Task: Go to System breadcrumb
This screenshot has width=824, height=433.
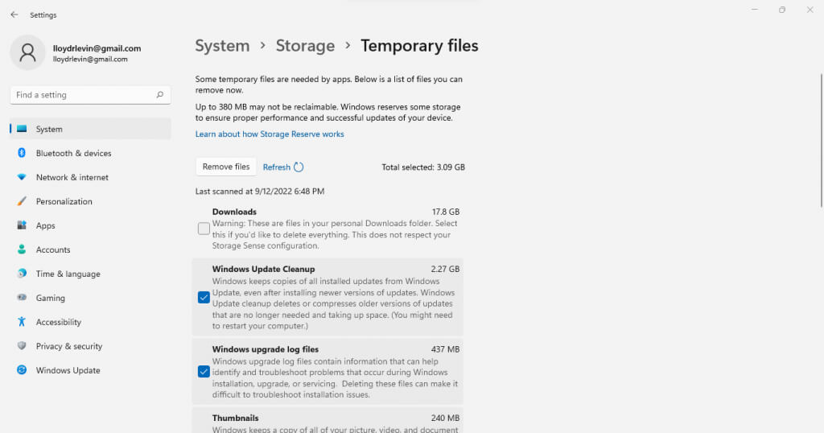Action: pyautogui.click(x=222, y=46)
